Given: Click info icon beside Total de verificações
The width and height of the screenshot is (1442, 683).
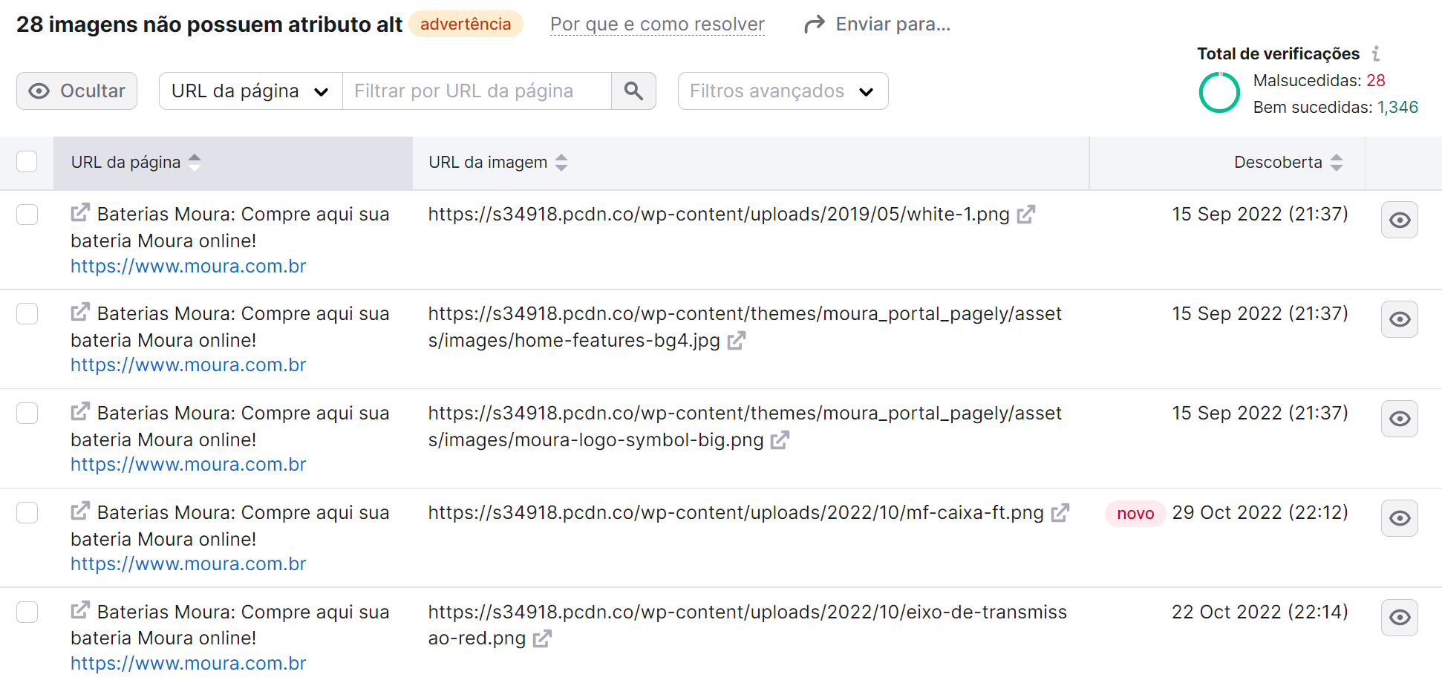Looking at the screenshot, I should point(1376,54).
